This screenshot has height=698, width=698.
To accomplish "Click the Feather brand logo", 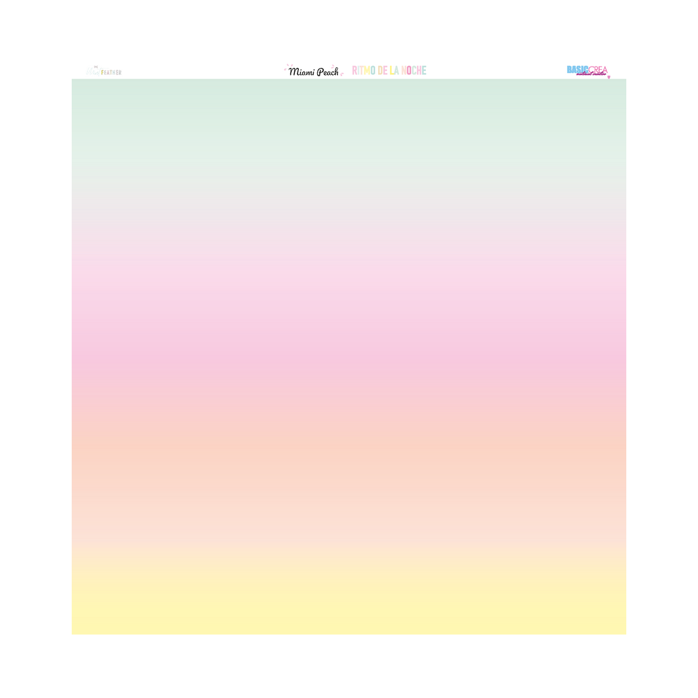I will 105,72.
